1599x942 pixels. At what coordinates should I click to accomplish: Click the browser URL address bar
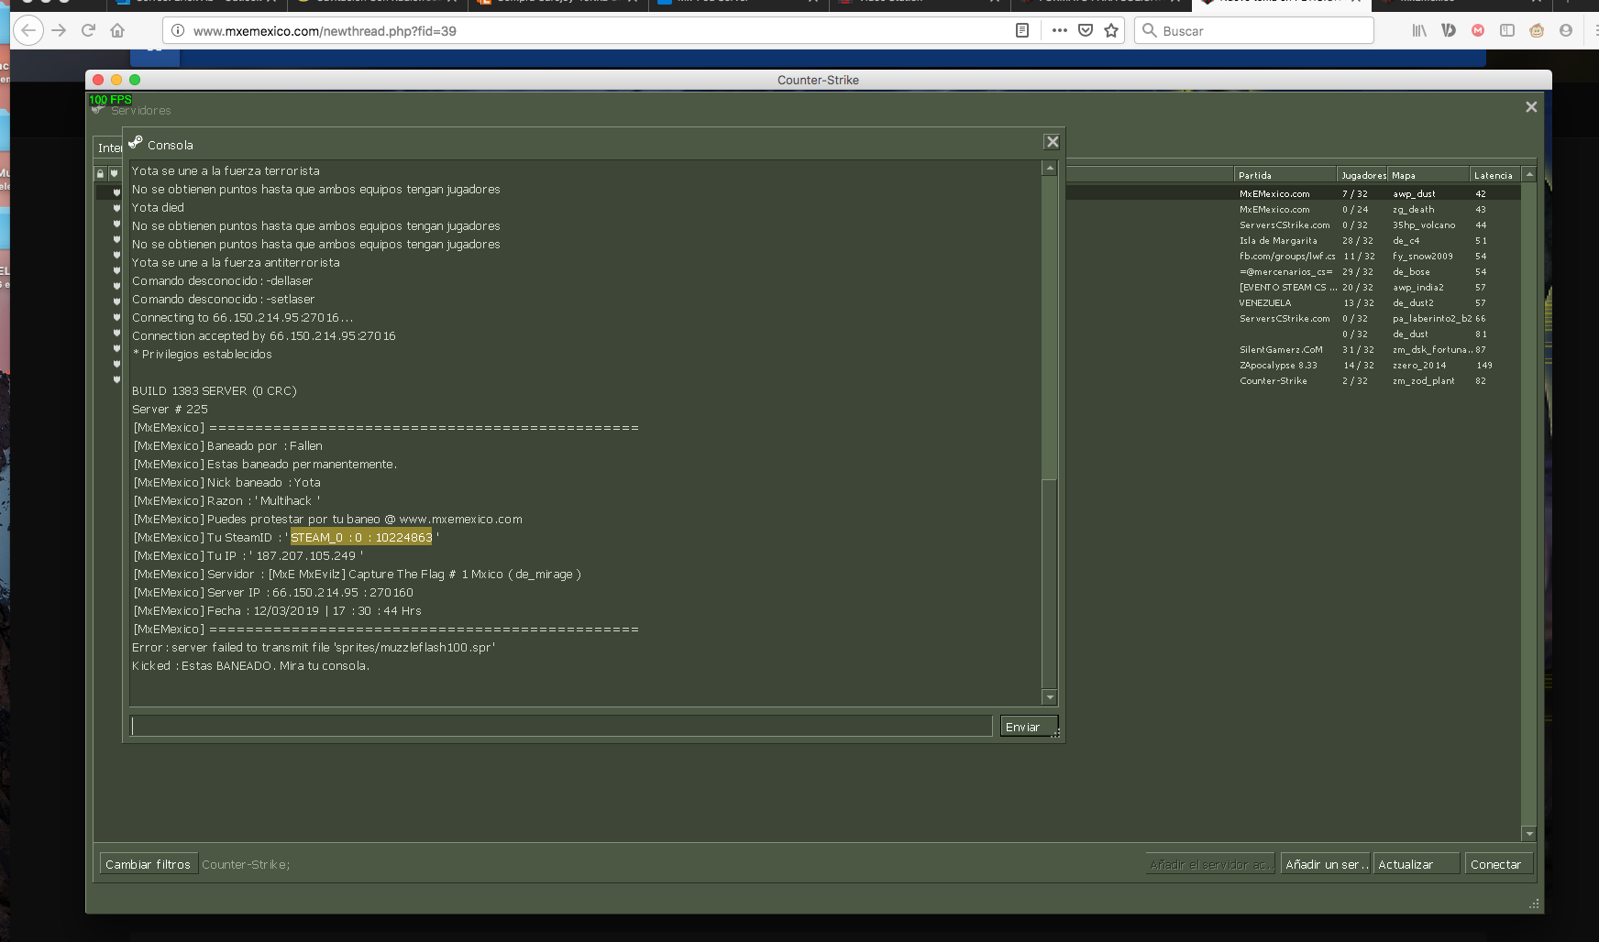click(596, 30)
